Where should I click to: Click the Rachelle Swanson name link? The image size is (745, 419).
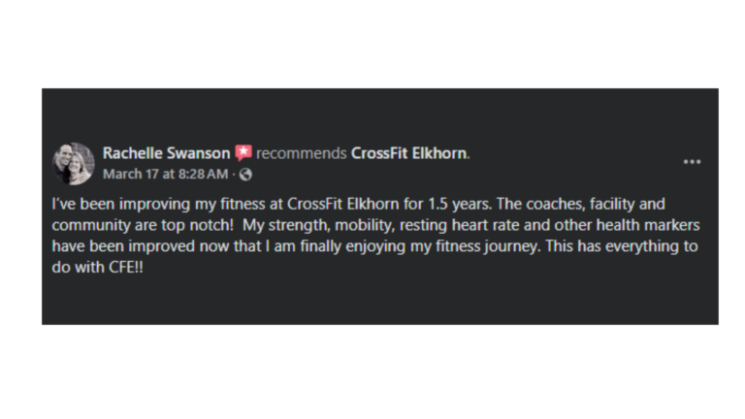tap(166, 153)
